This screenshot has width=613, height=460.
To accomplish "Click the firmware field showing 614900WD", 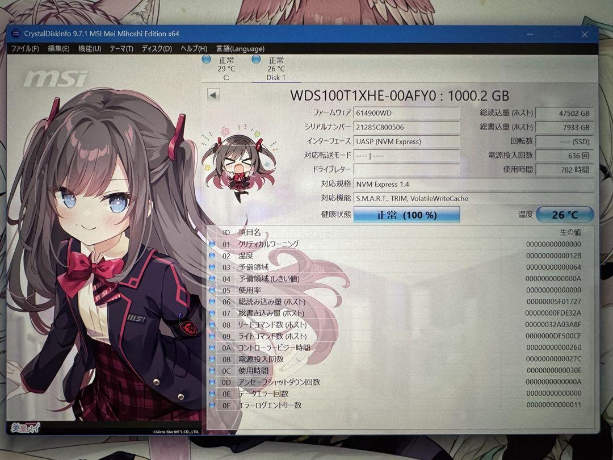I will (x=406, y=113).
